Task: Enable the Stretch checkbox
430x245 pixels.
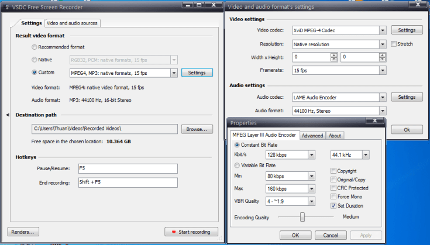Action: click(x=394, y=44)
